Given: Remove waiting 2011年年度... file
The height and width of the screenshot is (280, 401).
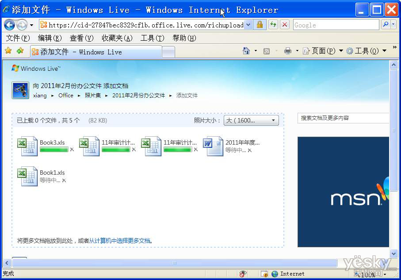Looking at the screenshot, I should pos(250,150).
